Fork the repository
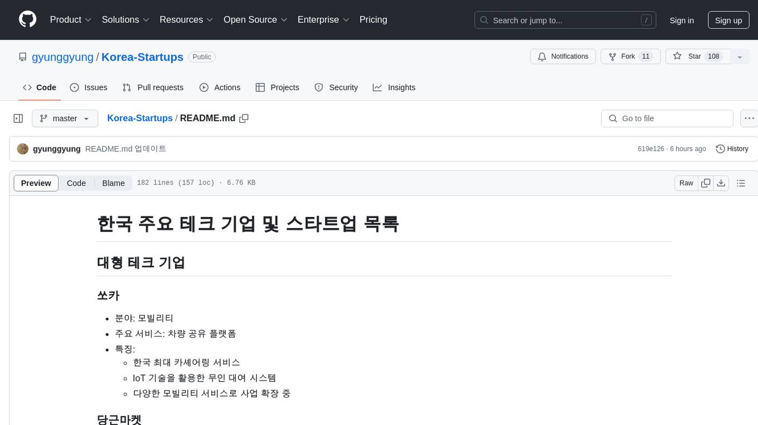 click(630, 57)
